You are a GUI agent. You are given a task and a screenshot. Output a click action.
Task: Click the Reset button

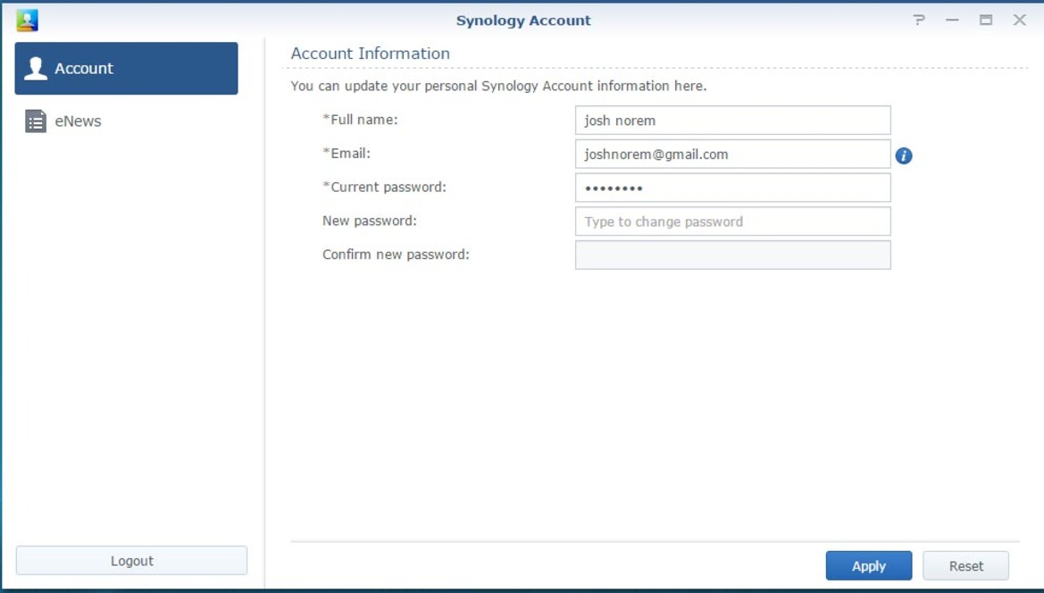(x=966, y=565)
